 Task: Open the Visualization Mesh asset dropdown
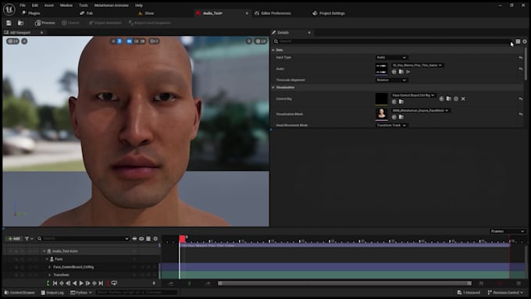[x=420, y=110]
